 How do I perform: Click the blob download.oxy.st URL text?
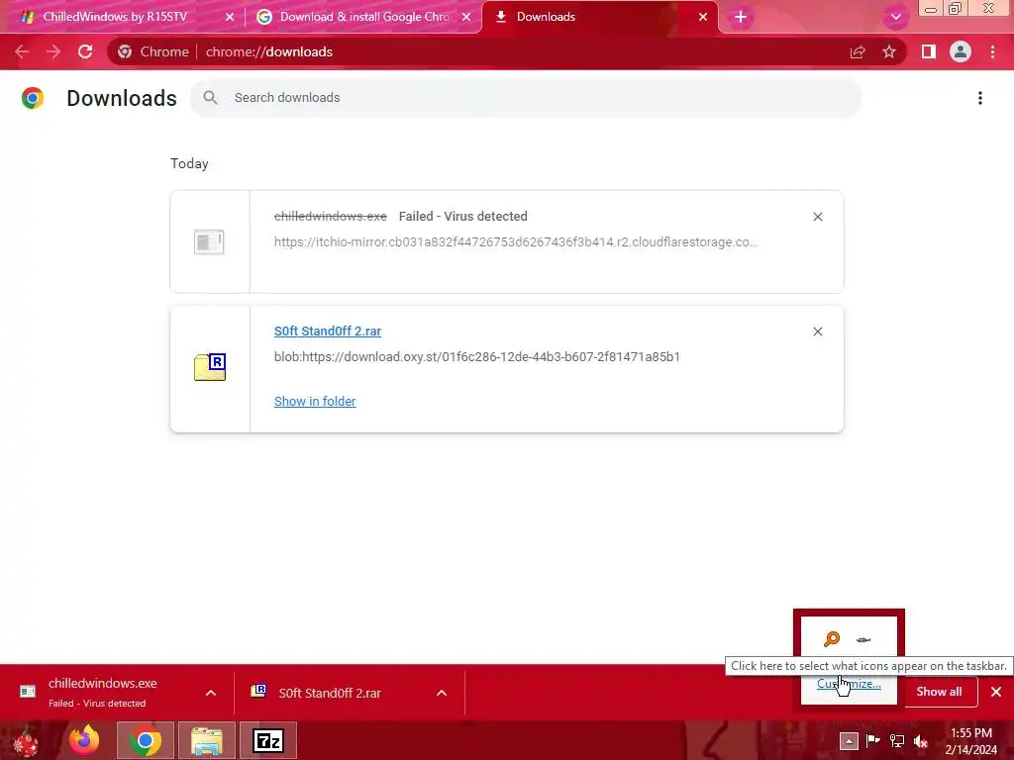(476, 356)
